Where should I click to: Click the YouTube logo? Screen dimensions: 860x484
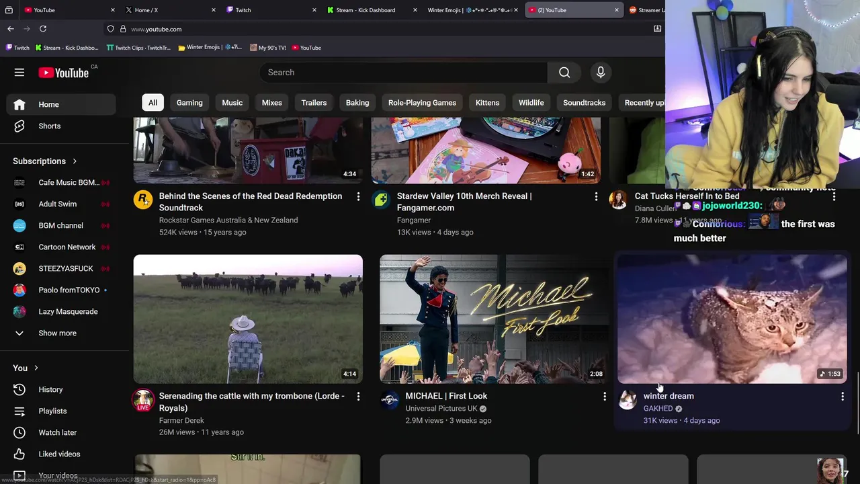coord(64,73)
